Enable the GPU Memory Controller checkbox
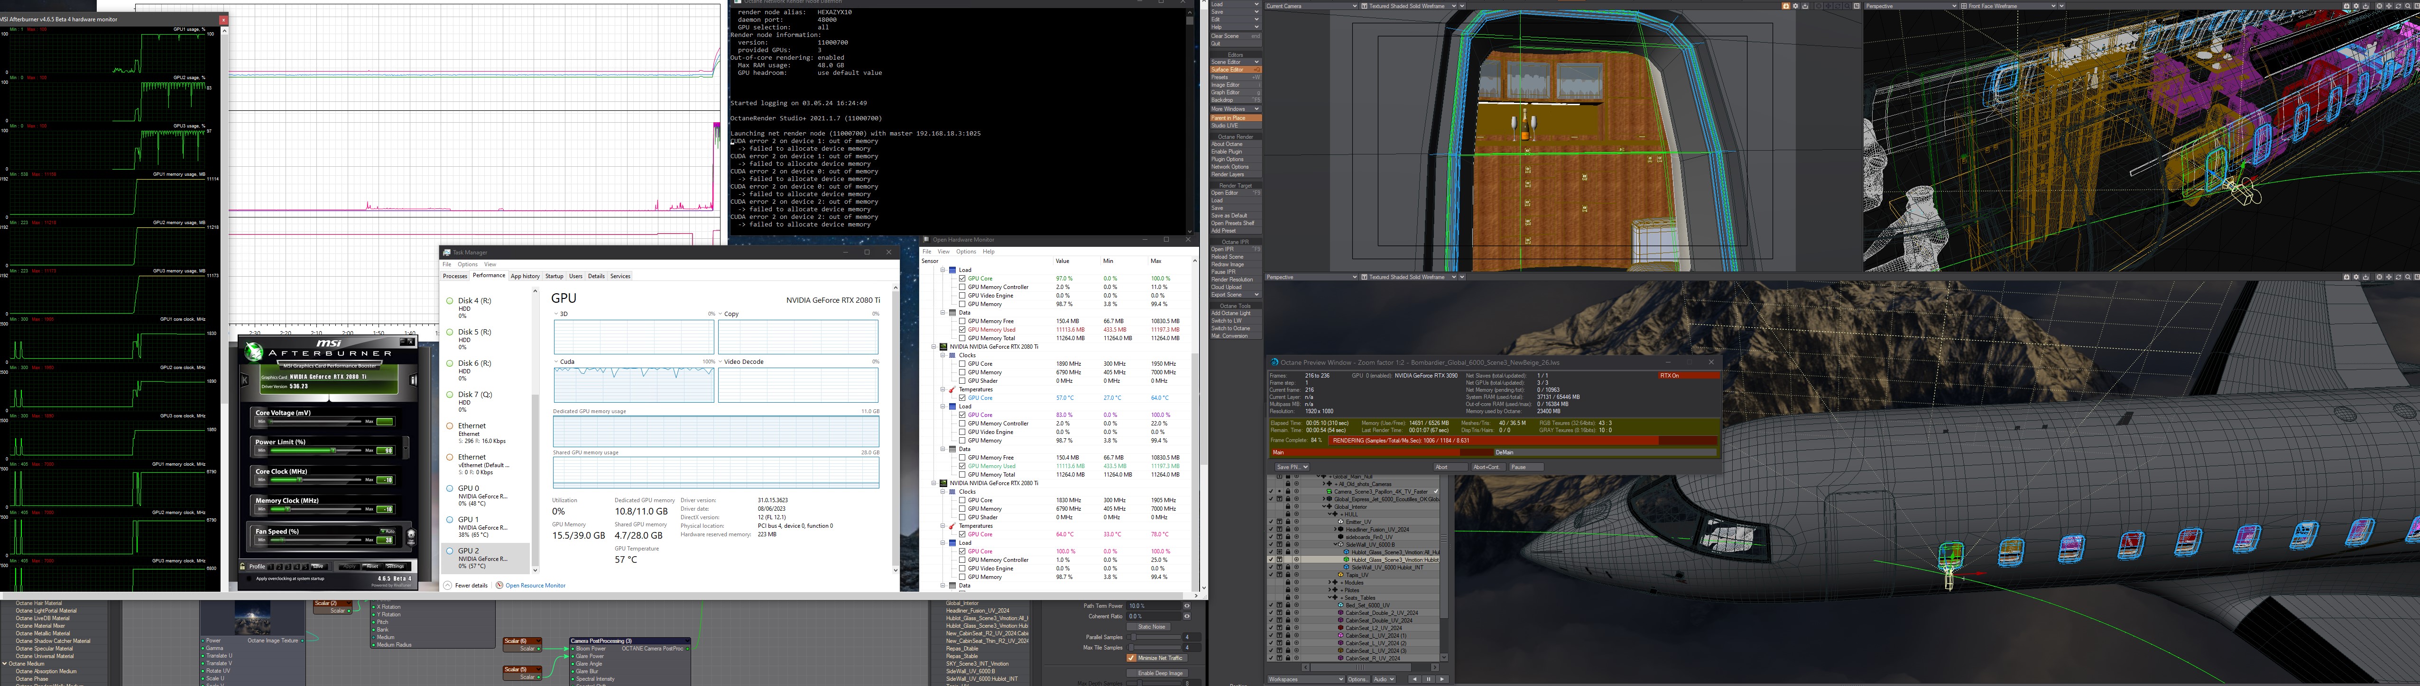2420x686 pixels. 962,287
